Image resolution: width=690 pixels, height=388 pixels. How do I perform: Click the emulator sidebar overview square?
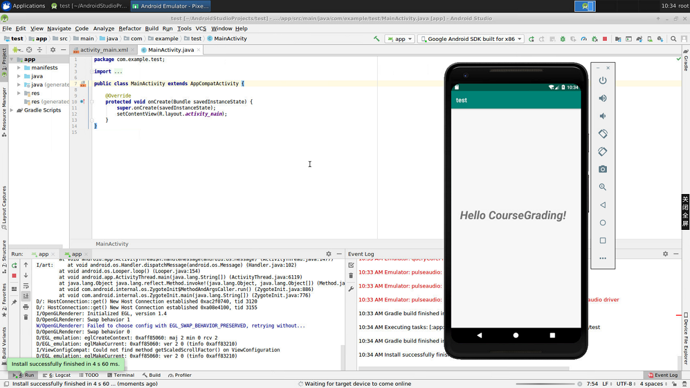(602, 241)
